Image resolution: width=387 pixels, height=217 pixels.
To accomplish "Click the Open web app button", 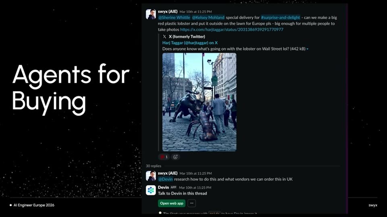I will (172, 203).
